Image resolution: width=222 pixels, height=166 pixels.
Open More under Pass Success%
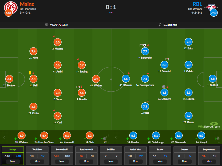pos(86,161)
